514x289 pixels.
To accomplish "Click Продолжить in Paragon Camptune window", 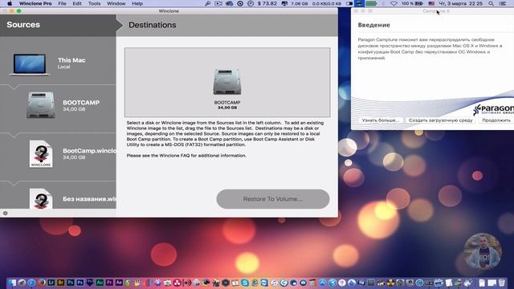I will (x=496, y=120).
